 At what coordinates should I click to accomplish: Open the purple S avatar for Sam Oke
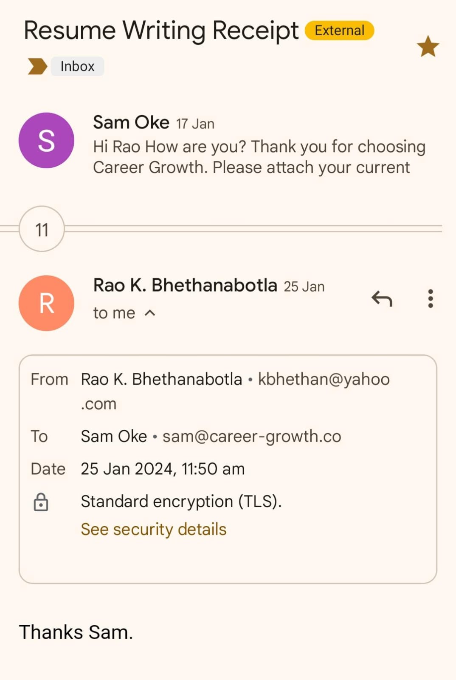click(46, 140)
